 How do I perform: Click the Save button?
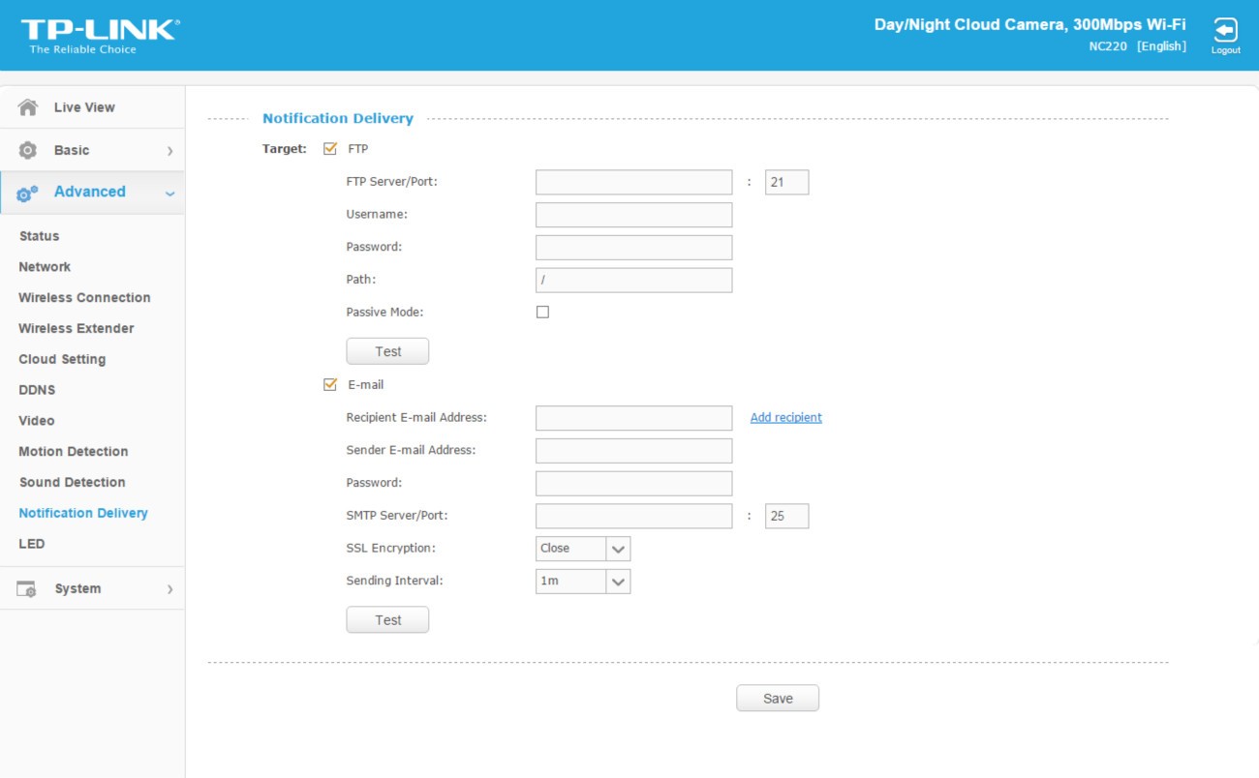(777, 699)
